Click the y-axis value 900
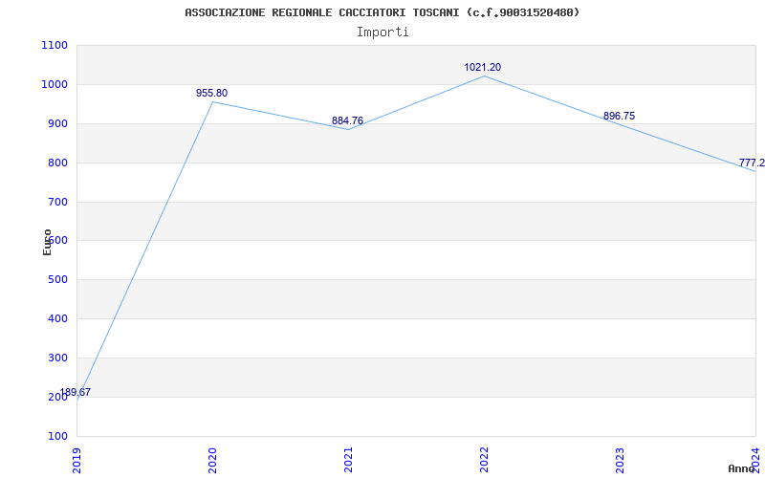The height and width of the screenshot is (478, 765). (x=57, y=123)
